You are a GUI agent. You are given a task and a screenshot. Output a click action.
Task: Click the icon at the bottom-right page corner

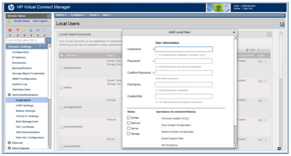point(279,148)
